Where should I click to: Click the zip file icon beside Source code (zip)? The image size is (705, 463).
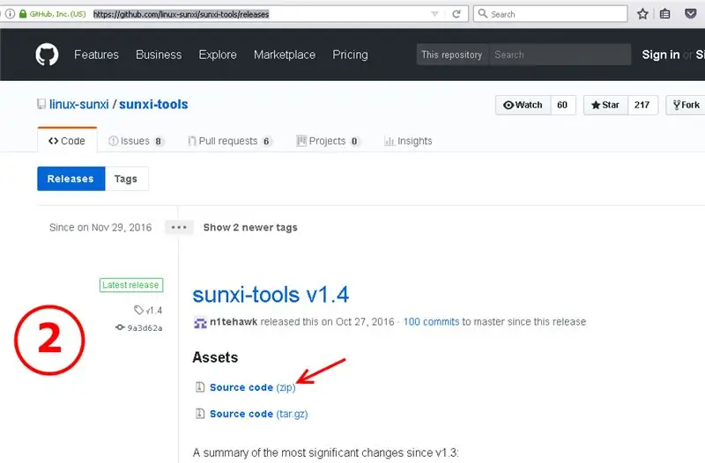click(200, 386)
